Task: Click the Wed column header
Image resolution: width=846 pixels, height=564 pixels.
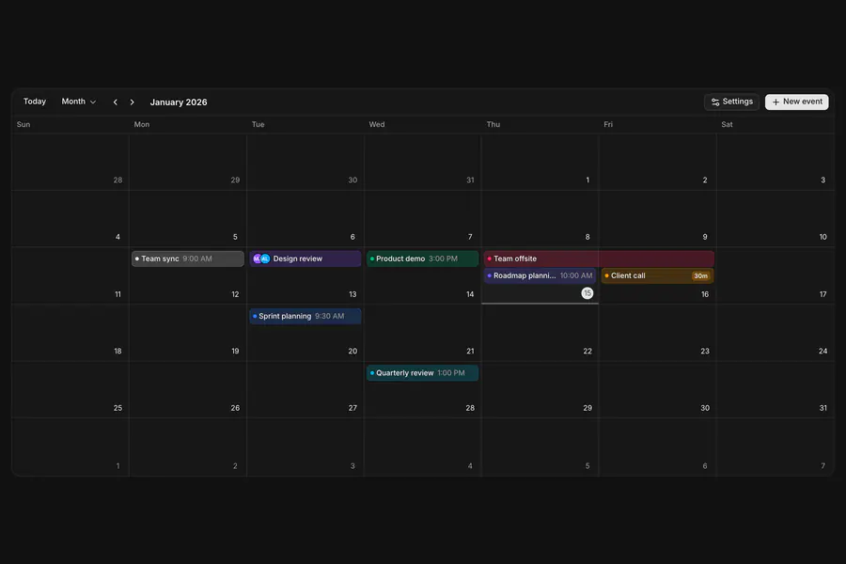Action: (x=377, y=125)
